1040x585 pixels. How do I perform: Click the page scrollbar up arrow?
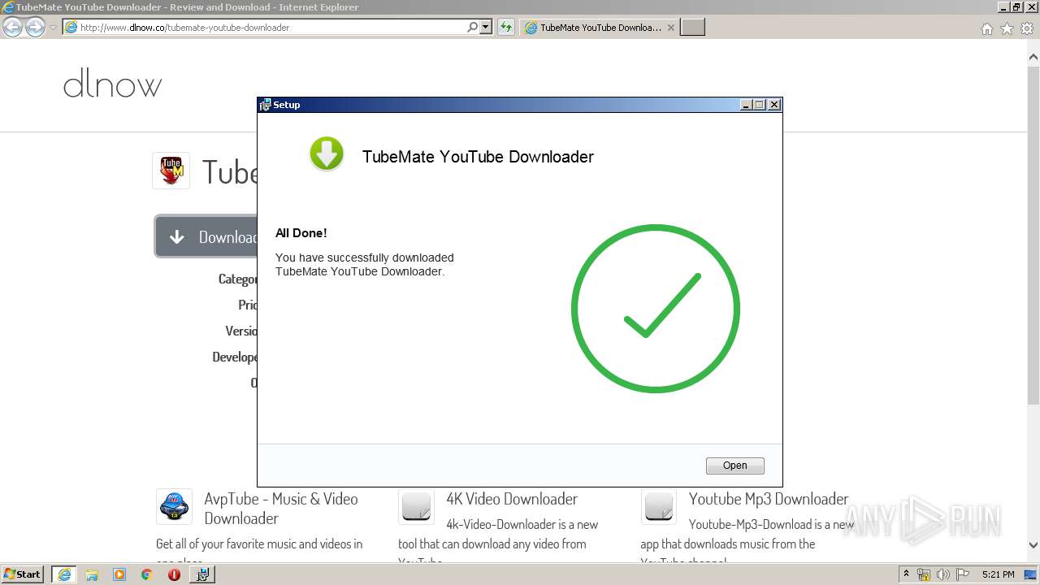coord(1033,58)
